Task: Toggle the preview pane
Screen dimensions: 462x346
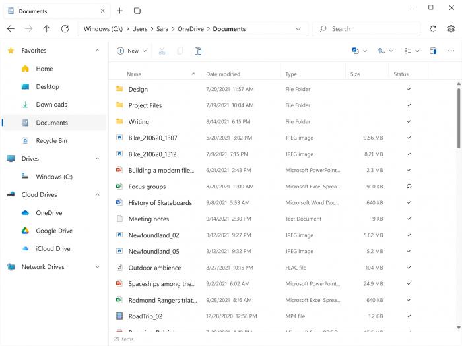Action: 433,51
